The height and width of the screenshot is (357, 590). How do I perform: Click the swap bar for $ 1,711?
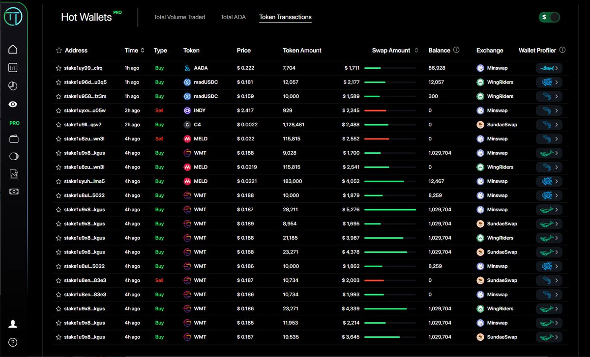click(390, 68)
